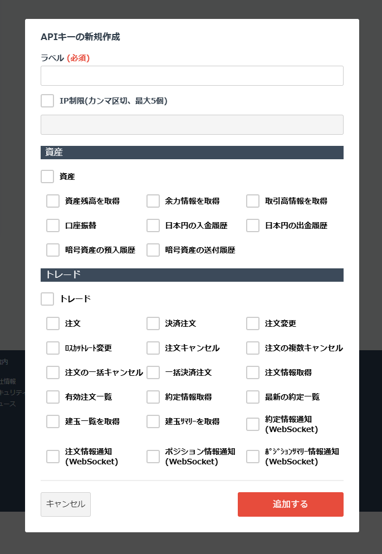Enable 決済注文 checkbox
Image resolution: width=382 pixels, height=554 pixels.
153,323
